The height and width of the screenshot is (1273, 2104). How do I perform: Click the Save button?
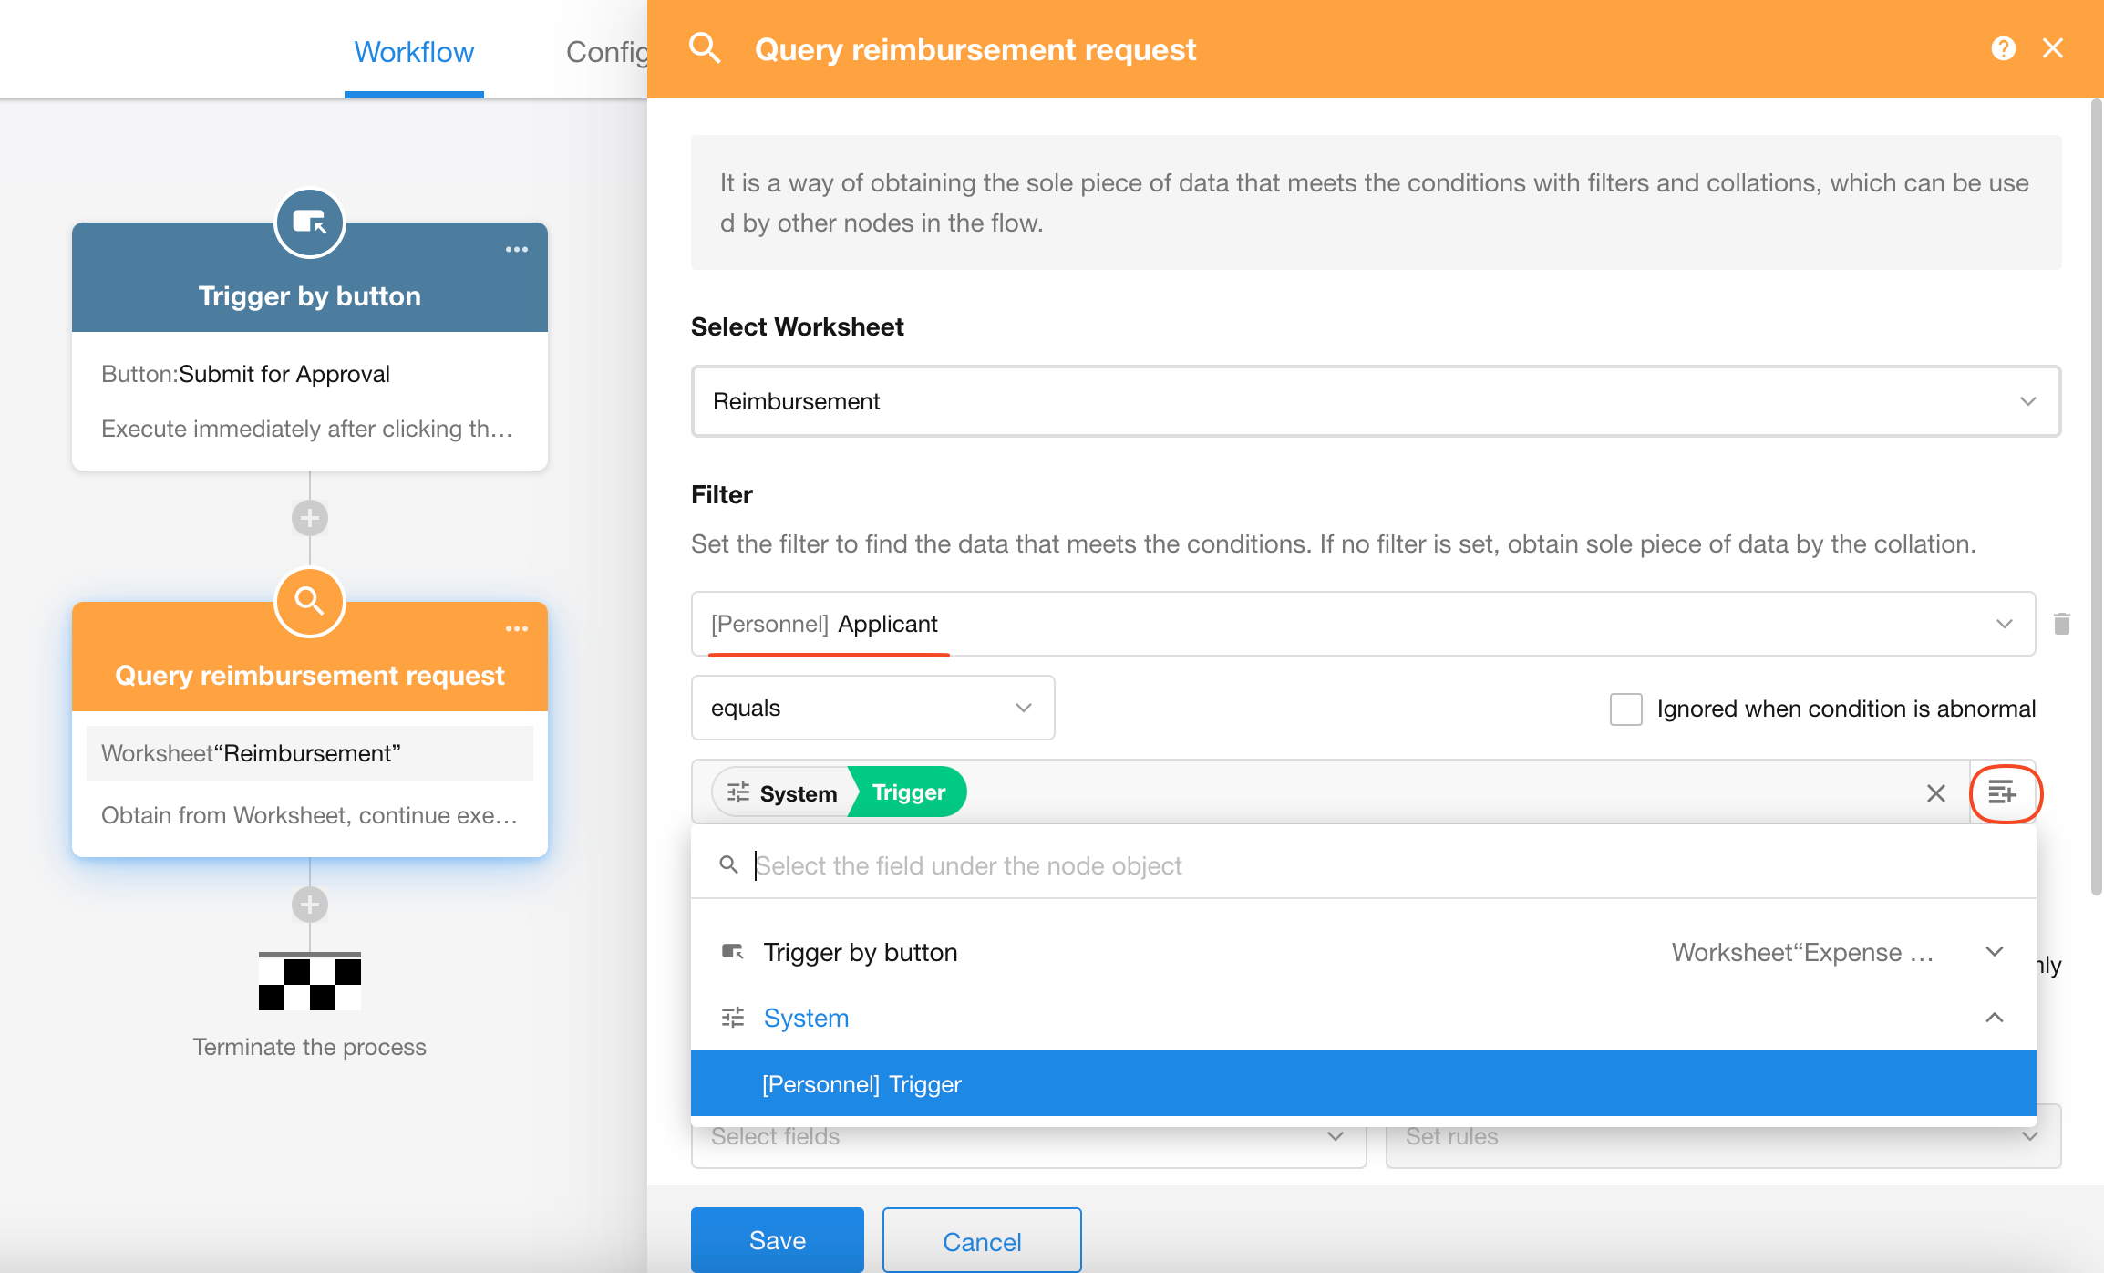777,1240
